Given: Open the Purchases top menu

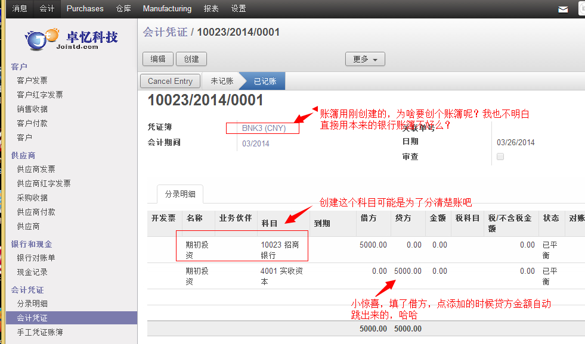Looking at the screenshot, I should 85,8.
